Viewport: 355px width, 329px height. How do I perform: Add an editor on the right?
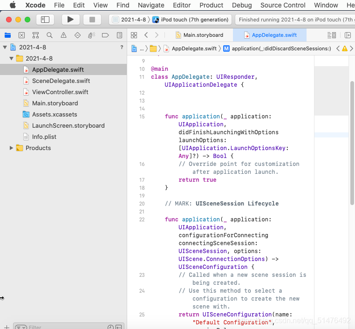pos(348,35)
